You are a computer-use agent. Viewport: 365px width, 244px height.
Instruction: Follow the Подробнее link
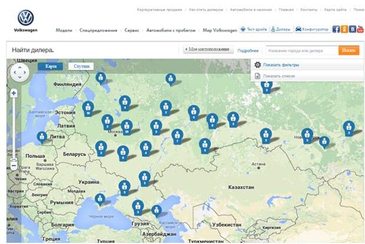tap(248, 51)
